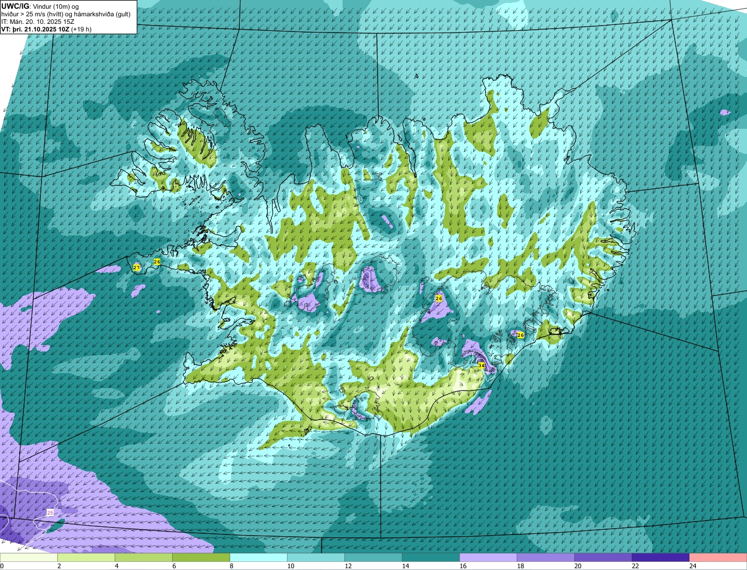Screen dimensions: 747x570
Task: Click the 'IT: Mán. 20. 10. 2025 15Z' line
Action: pos(38,21)
